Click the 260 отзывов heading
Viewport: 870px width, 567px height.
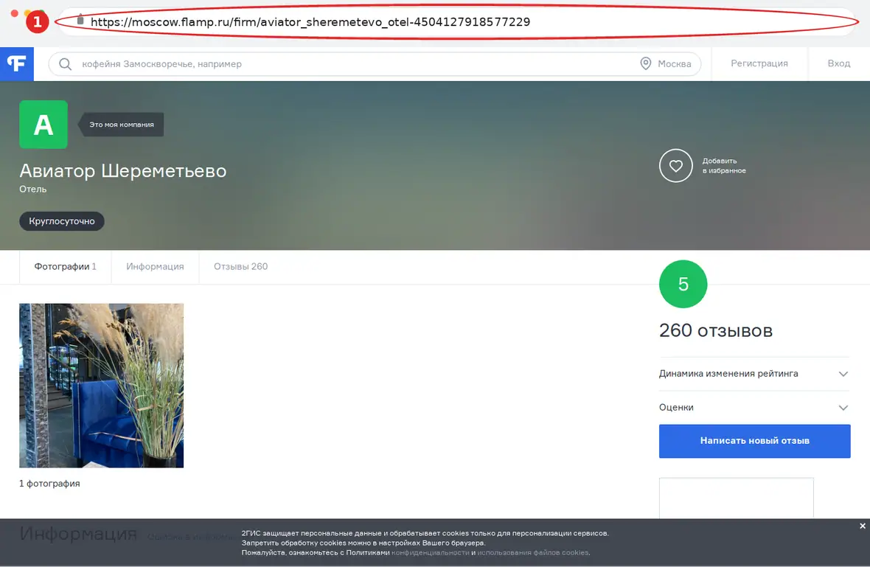click(716, 330)
